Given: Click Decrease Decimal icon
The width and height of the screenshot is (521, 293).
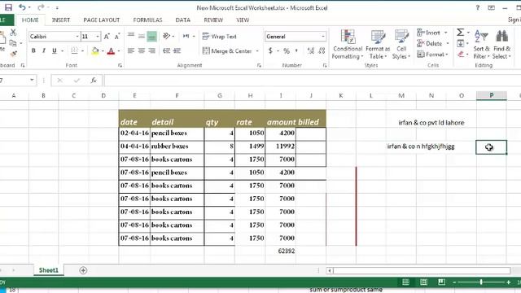Looking at the screenshot, I should 322,50.
